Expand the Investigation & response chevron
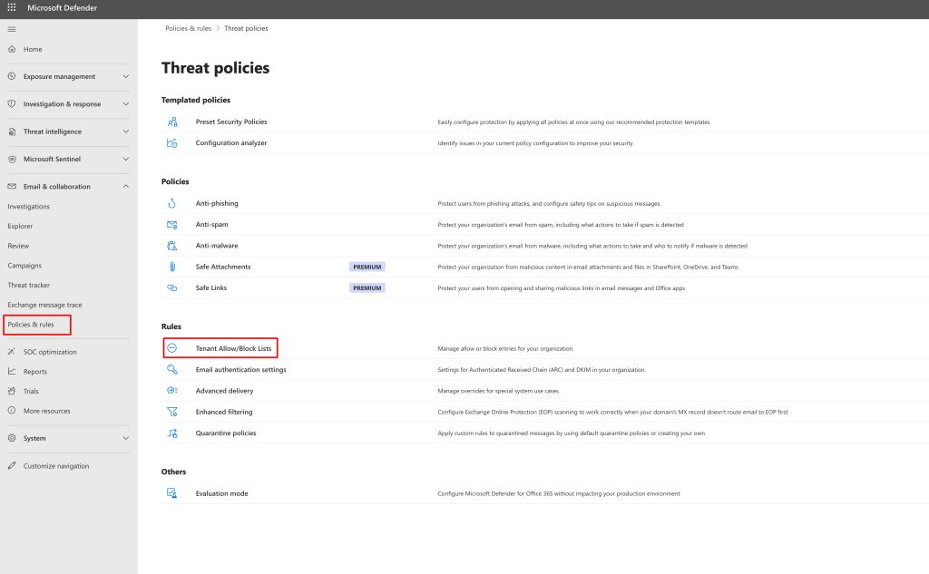 coord(125,103)
